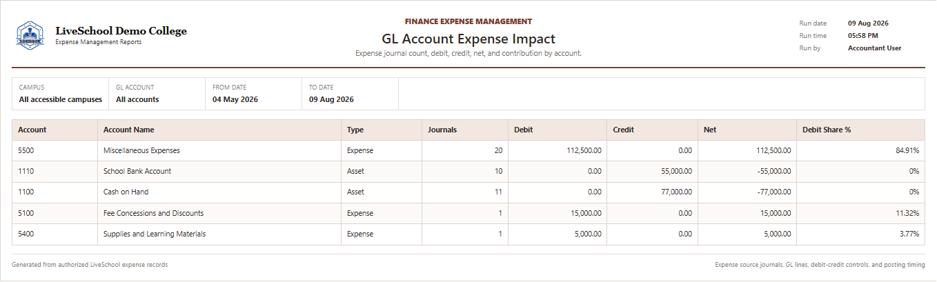Click the 11.32% debit share value

coord(908,213)
